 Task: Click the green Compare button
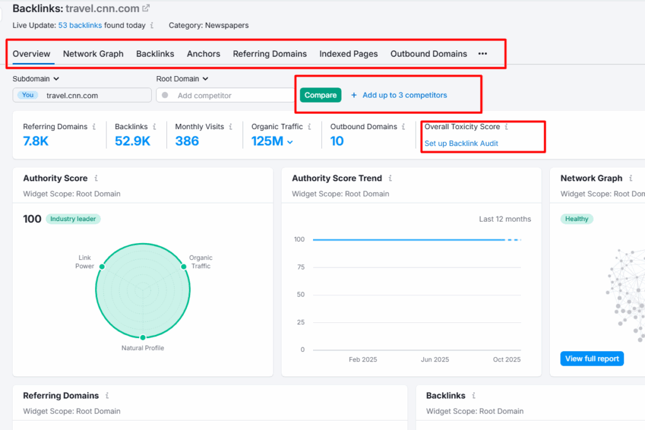pyautogui.click(x=321, y=94)
